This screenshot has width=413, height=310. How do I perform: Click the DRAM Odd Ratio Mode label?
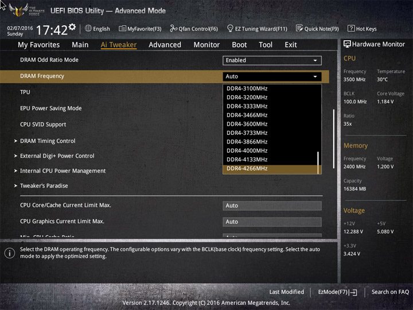tap(49, 60)
